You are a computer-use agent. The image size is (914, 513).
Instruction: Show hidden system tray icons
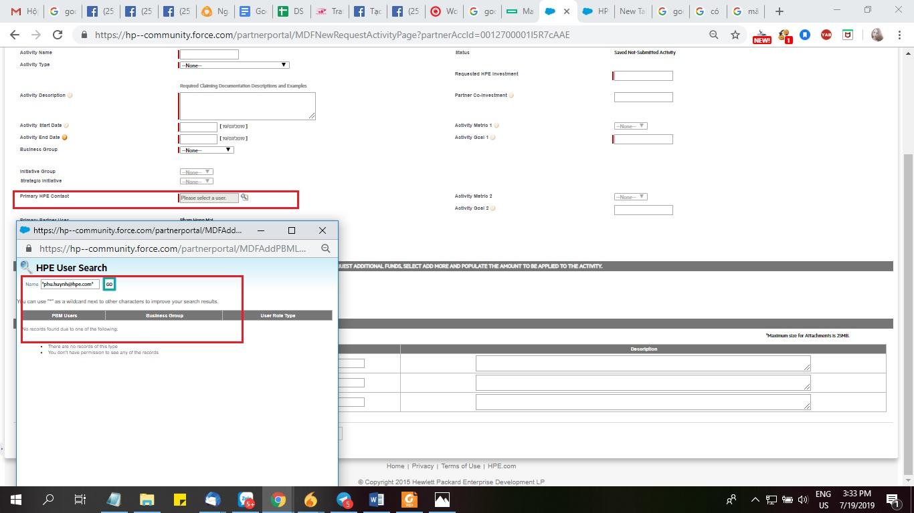(755, 499)
